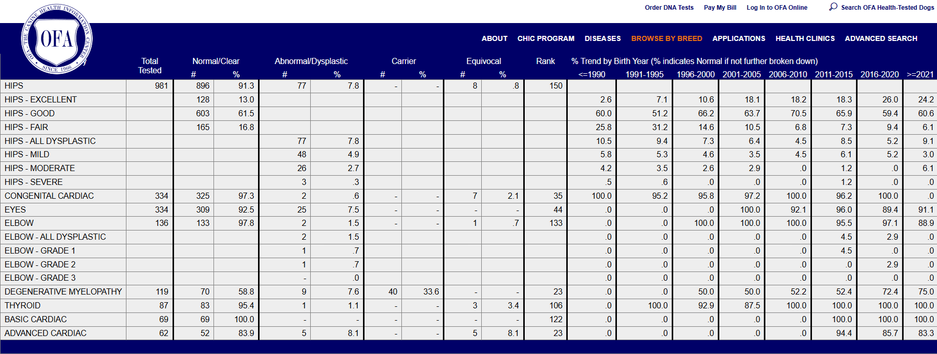Select the CONGENITAL CARDIAC row label
The width and height of the screenshot is (937, 354).
49,196
